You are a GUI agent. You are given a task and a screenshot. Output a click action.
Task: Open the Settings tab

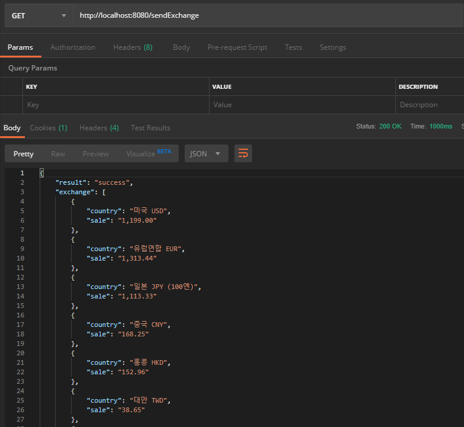click(333, 47)
